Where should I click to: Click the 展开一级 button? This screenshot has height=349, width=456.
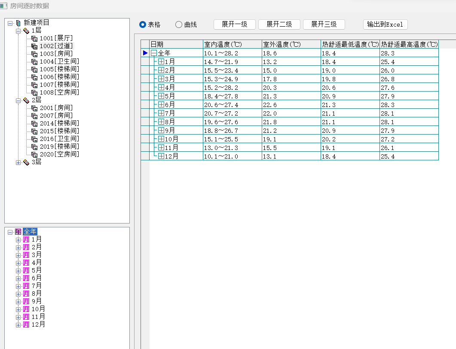235,24
